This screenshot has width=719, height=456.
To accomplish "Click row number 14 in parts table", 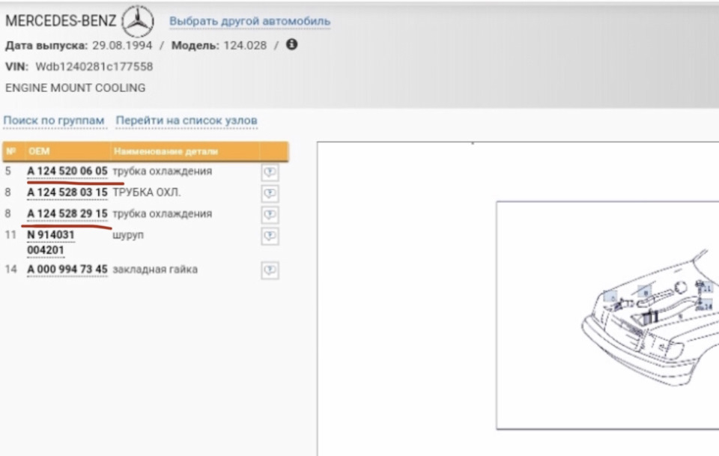I will [x=10, y=270].
